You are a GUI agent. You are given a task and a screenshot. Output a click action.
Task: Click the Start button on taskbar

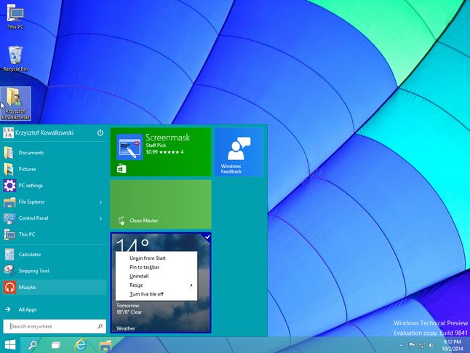click(10, 345)
